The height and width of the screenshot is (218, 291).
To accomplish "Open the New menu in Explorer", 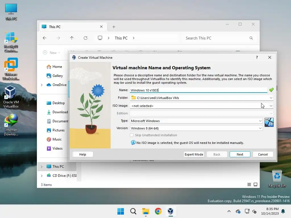I will 52,53.
